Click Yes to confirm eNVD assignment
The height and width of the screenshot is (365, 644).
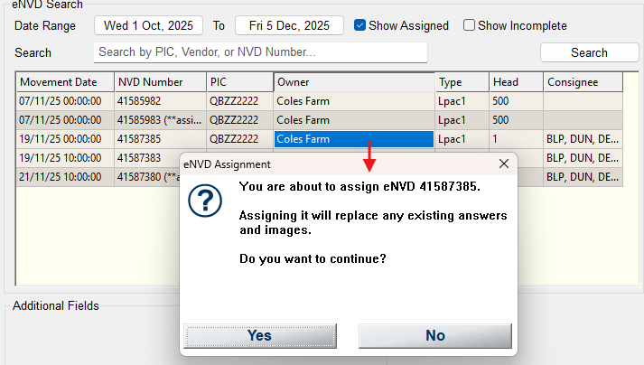click(x=259, y=335)
